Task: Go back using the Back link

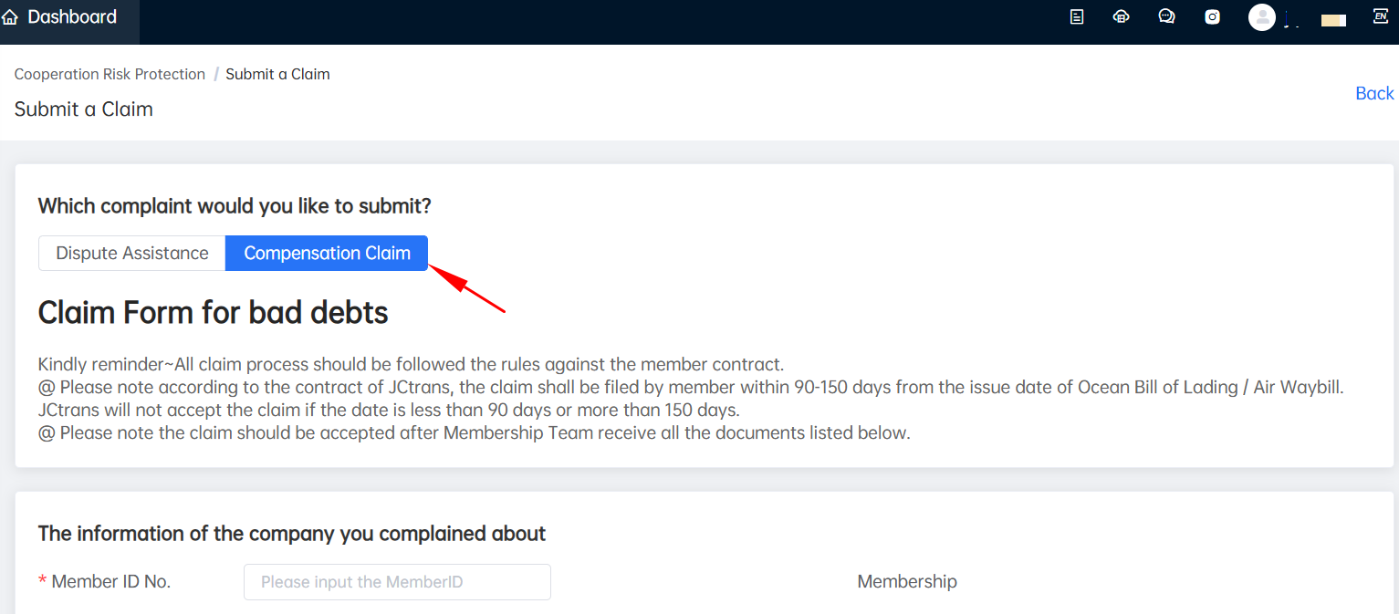Action: 1374,93
